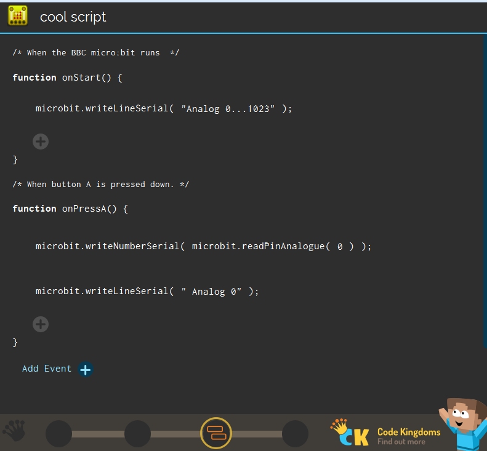Select the " Analog 0" string value
Viewport: 487px width, 451px height.
[x=211, y=292]
